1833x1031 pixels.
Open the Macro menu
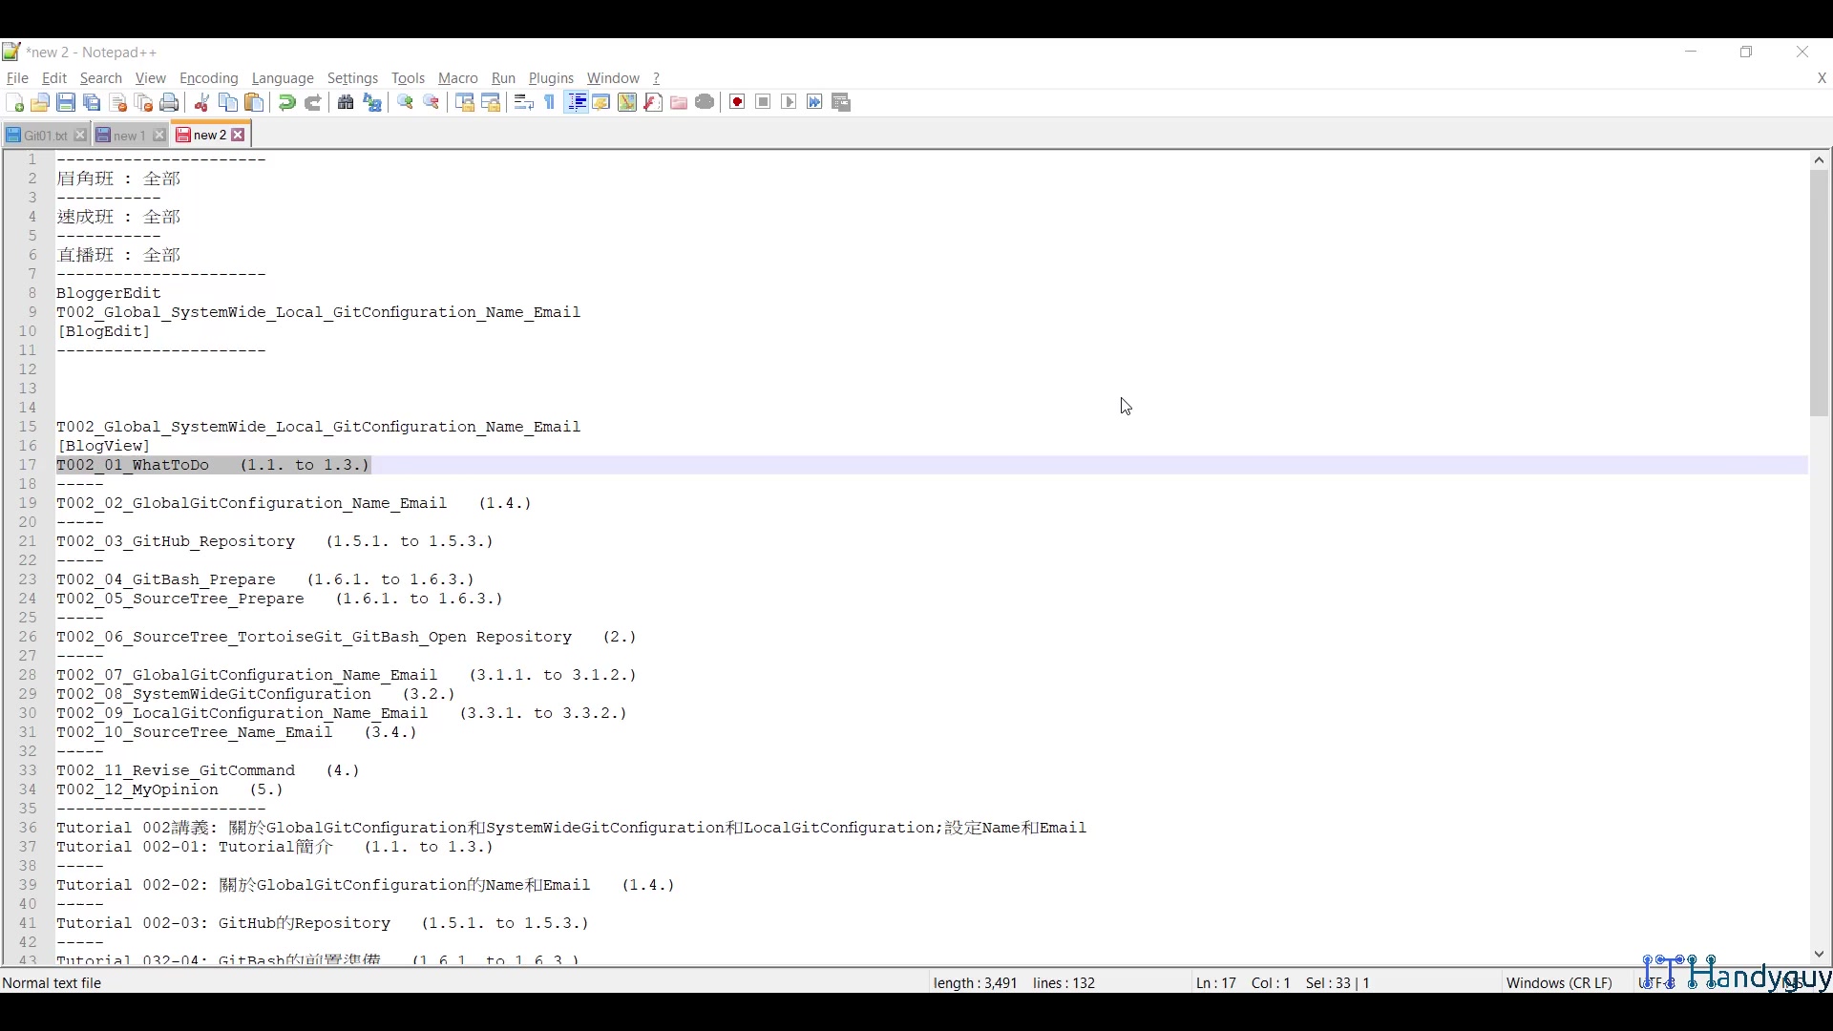point(457,78)
